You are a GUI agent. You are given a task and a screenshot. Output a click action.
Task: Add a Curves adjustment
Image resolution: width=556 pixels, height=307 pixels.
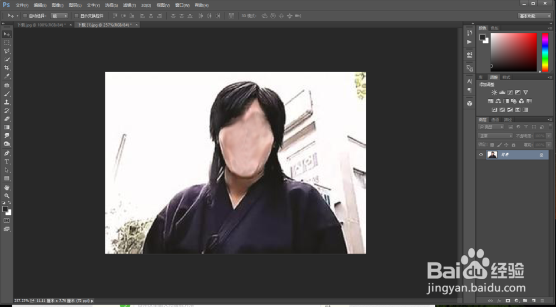point(510,92)
